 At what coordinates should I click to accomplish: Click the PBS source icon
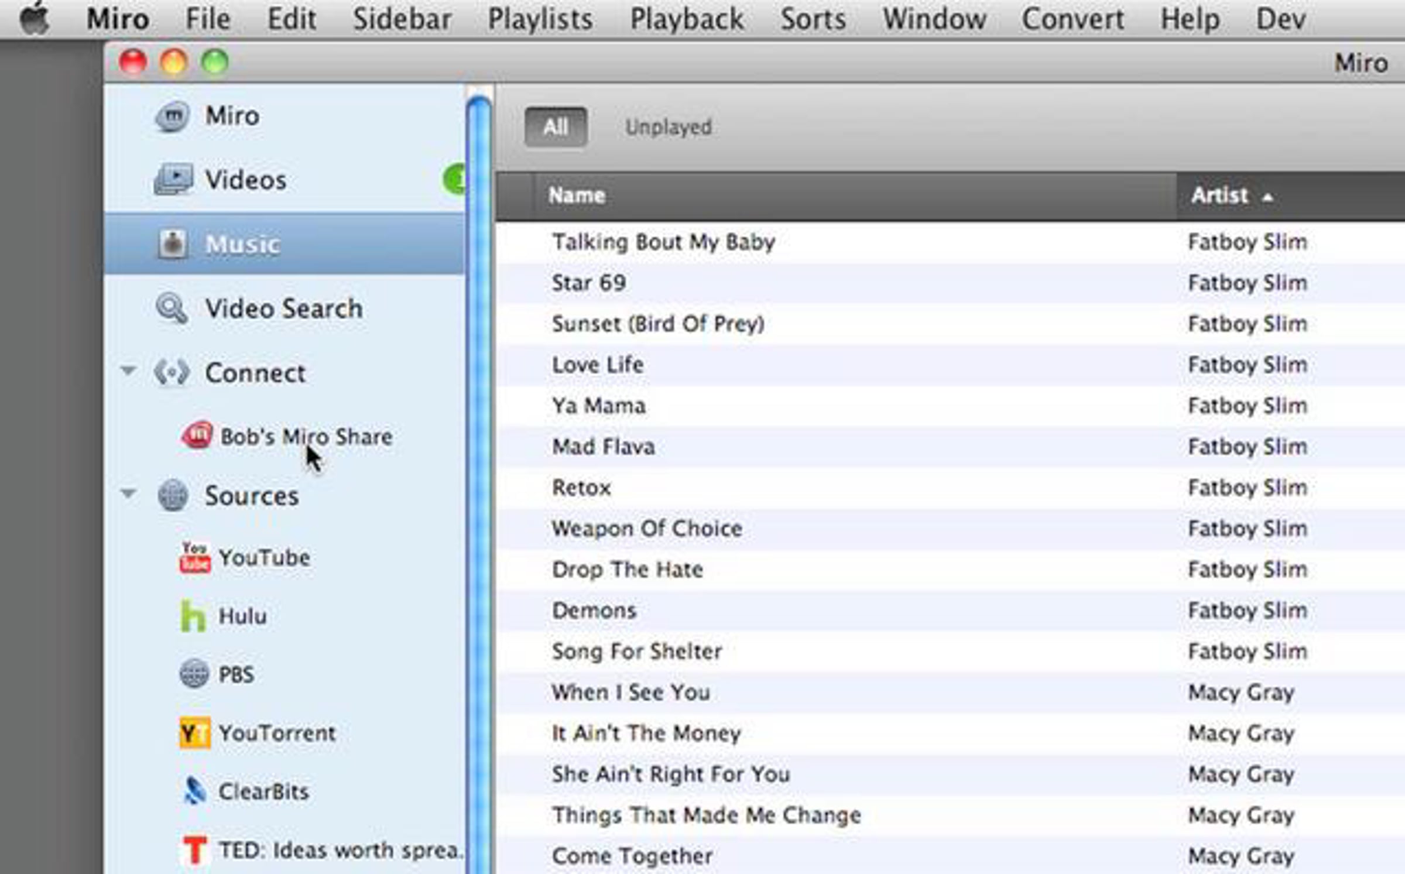click(194, 674)
